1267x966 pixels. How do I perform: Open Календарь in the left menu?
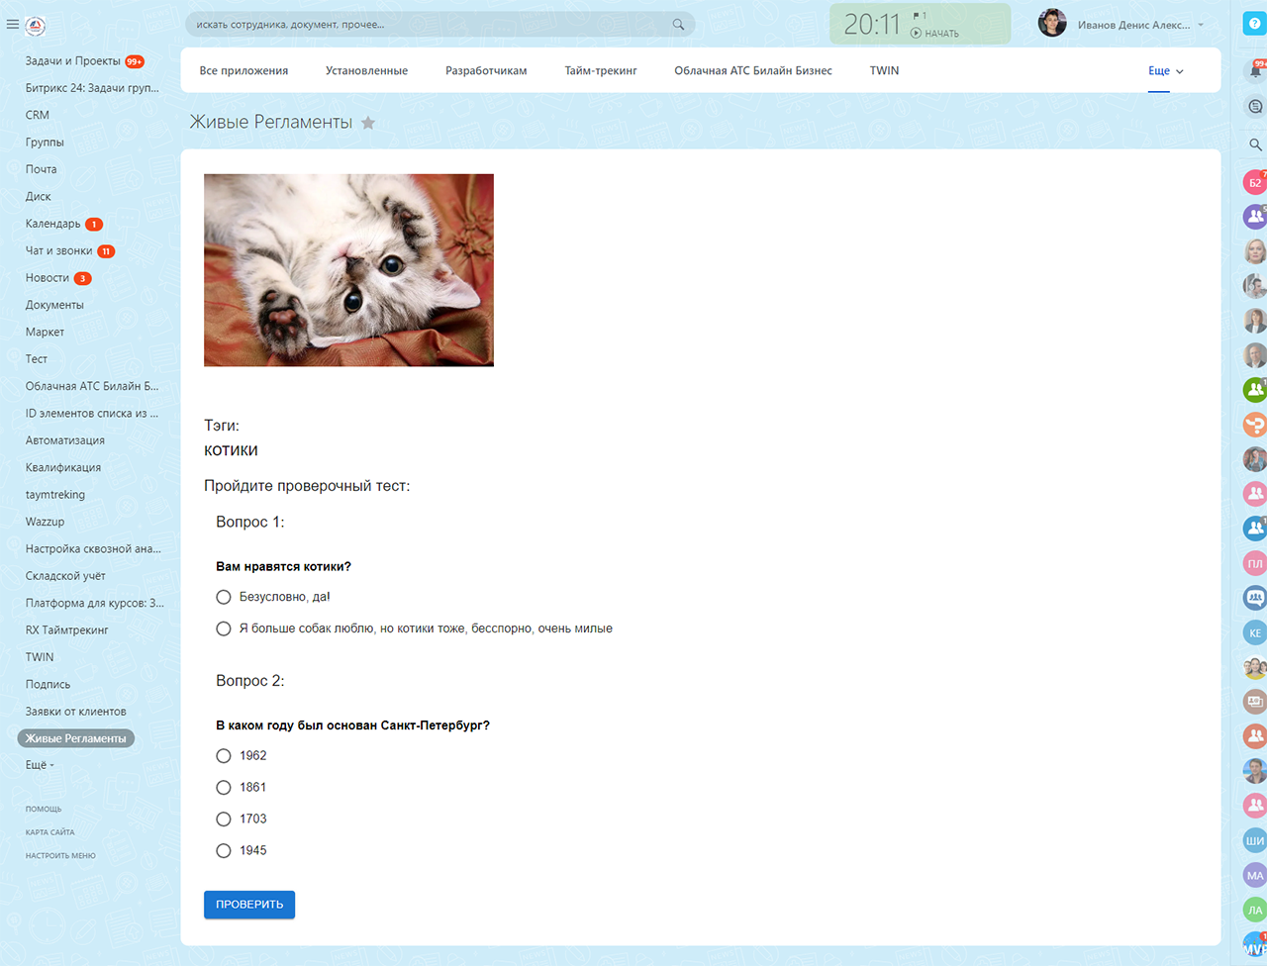[x=53, y=224]
